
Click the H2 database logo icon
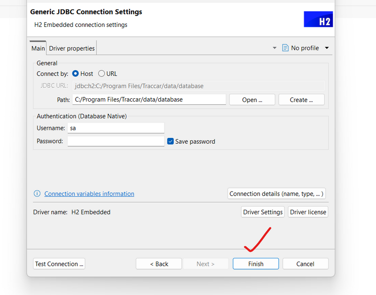point(318,19)
